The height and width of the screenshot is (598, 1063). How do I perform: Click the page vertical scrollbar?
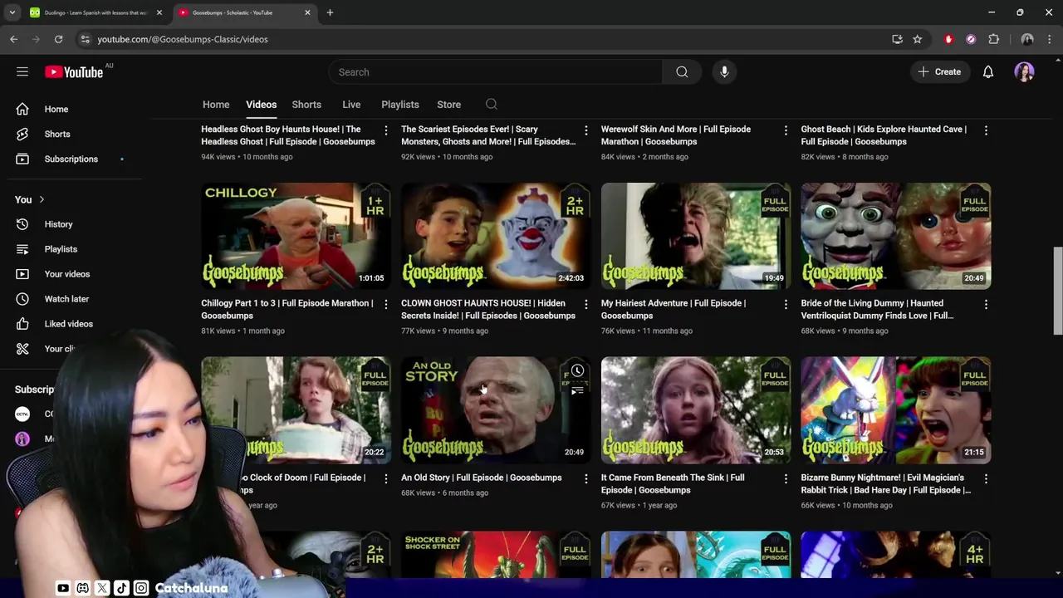(x=1058, y=291)
